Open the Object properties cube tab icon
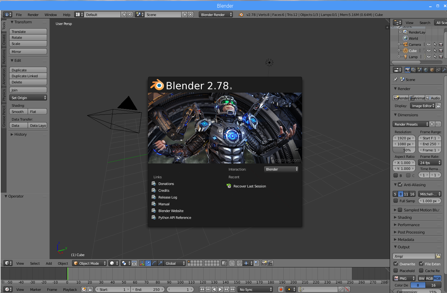The width and height of the screenshot is (447, 293). click(x=432, y=70)
